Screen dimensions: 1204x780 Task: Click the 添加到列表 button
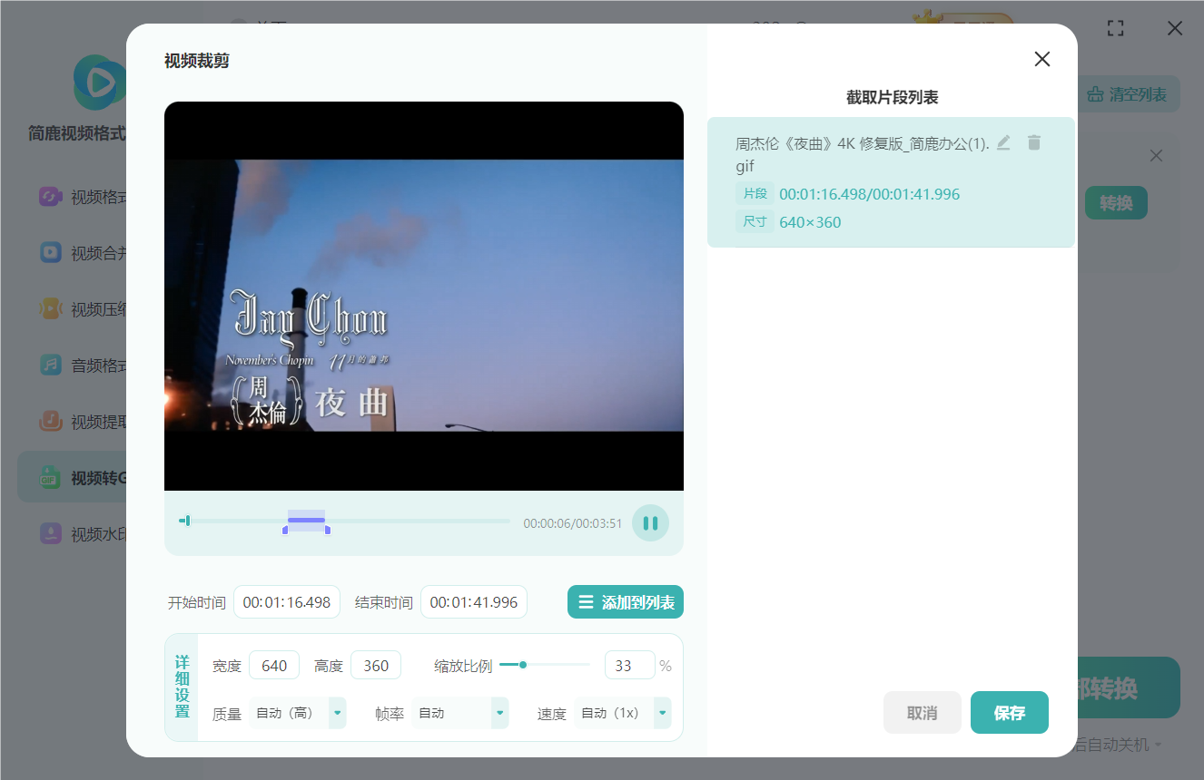point(626,601)
